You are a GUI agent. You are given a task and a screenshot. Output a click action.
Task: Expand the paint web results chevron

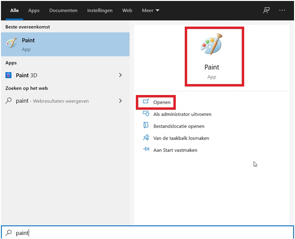click(x=120, y=101)
